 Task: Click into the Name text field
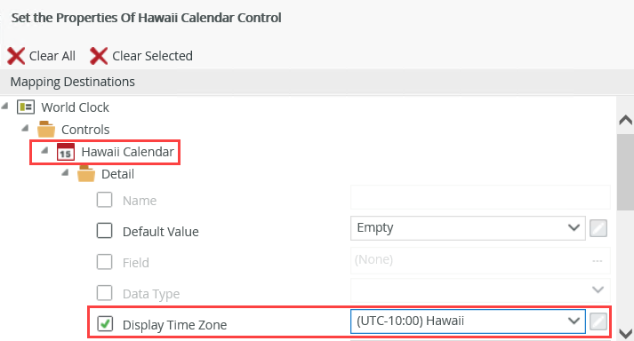click(480, 197)
